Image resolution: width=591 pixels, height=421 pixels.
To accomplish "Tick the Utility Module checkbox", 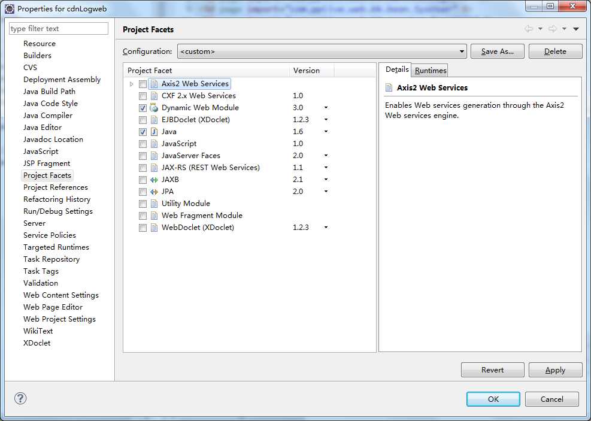I will point(143,204).
